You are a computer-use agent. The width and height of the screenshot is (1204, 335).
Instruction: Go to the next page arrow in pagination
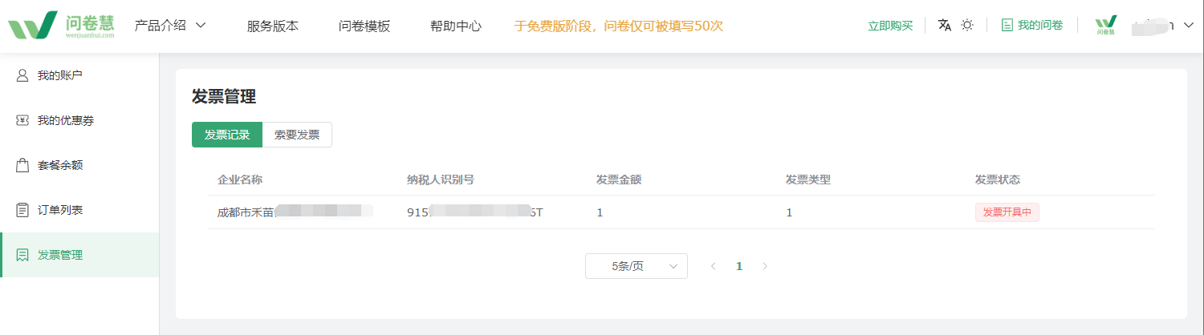tap(765, 266)
